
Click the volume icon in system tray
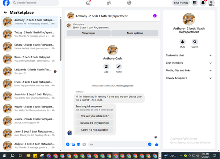point(198,155)
